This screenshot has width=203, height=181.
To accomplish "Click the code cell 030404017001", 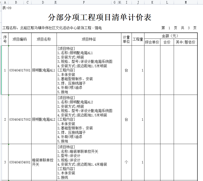I will (19, 70).
